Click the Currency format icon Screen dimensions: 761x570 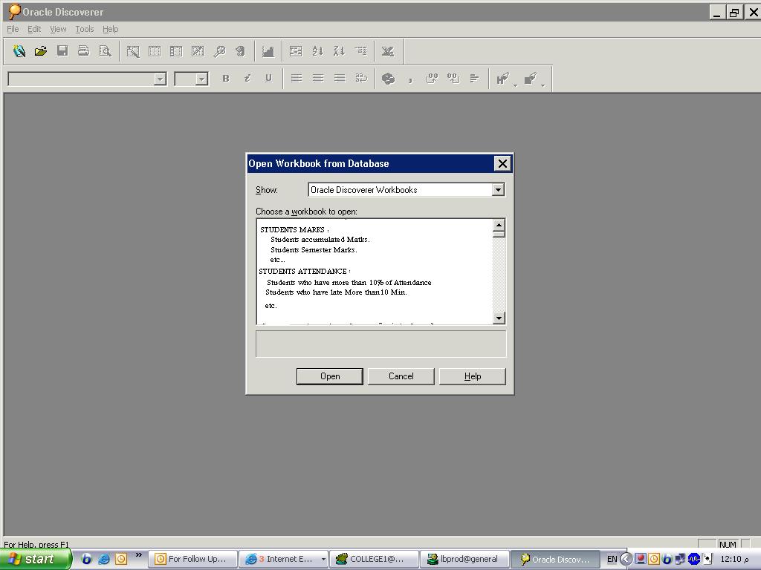pyautogui.click(x=388, y=79)
